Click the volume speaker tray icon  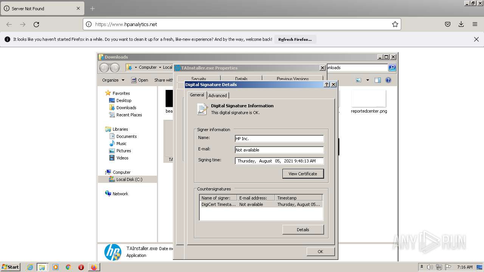[x=430, y=267]
